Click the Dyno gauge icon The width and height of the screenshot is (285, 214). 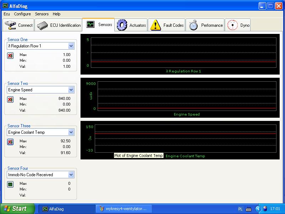click(x=233, y=25)
